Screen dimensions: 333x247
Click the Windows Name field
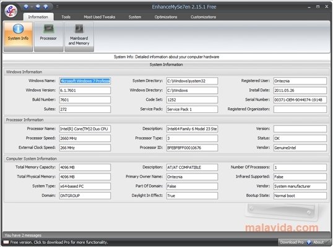point(85,81)
